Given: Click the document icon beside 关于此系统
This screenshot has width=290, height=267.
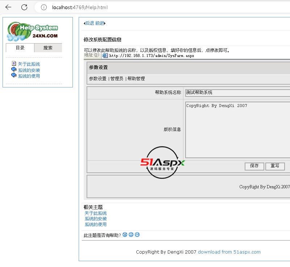Looking at the screenshot, I should 14,63.
